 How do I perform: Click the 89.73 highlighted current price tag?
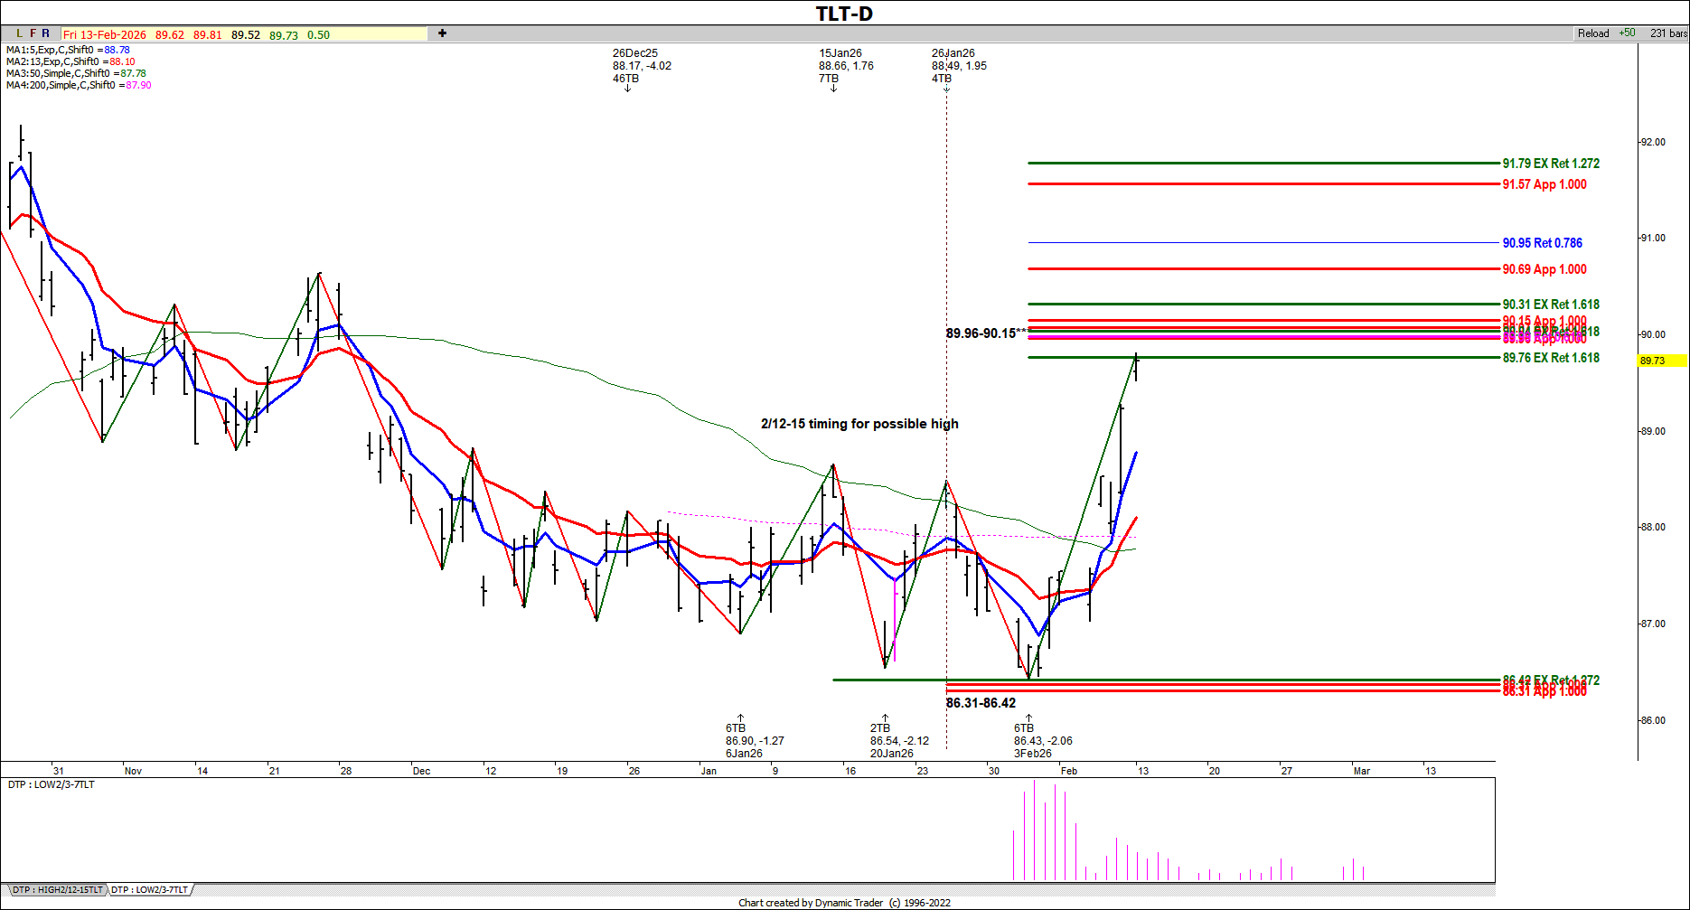[1661, 361]
